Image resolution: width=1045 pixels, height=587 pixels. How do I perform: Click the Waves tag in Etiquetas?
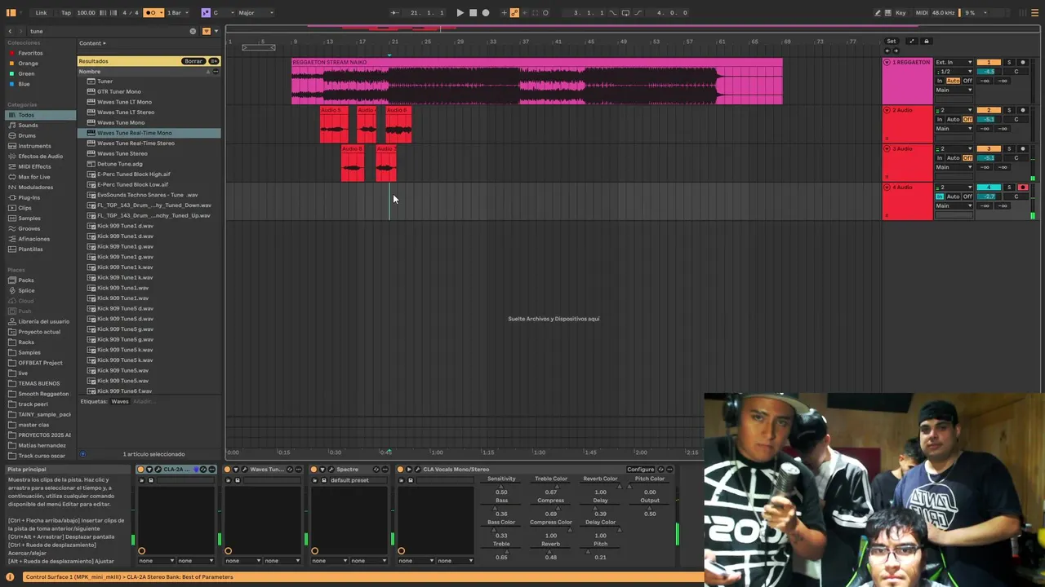click(120, 401)
